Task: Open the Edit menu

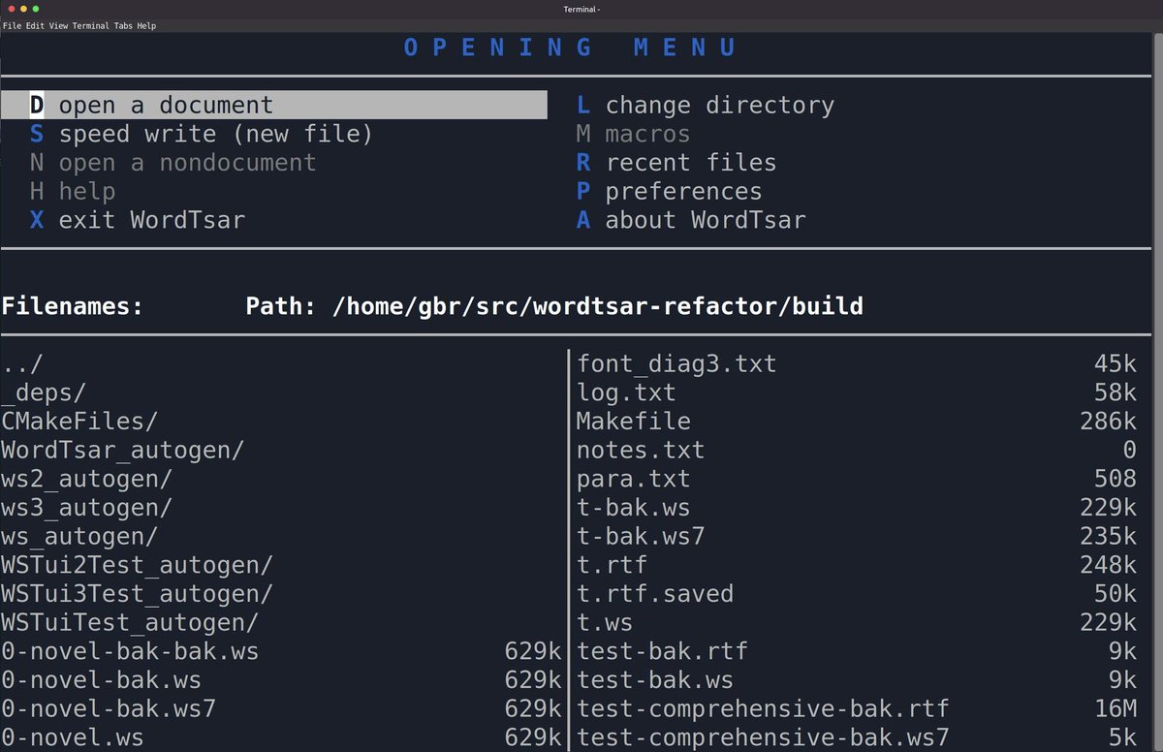Action: tap(36, 26)
